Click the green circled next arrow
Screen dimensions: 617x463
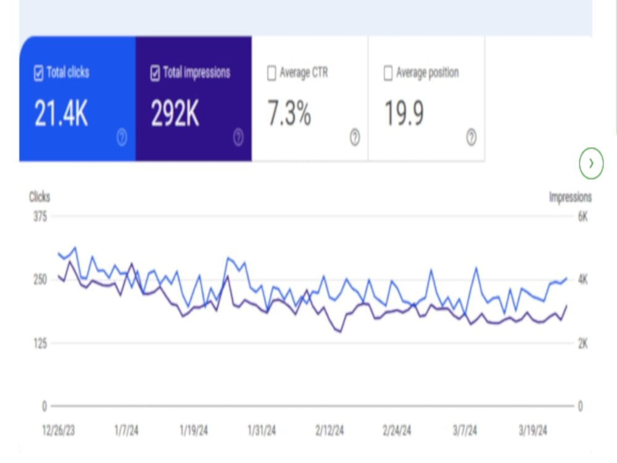click(x=591, y=164)
